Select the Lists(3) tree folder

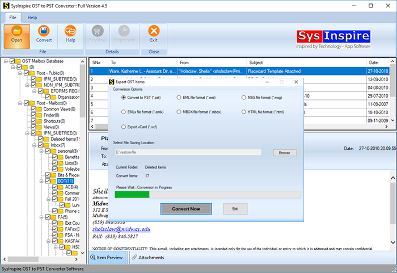click(x=71, y=163)
